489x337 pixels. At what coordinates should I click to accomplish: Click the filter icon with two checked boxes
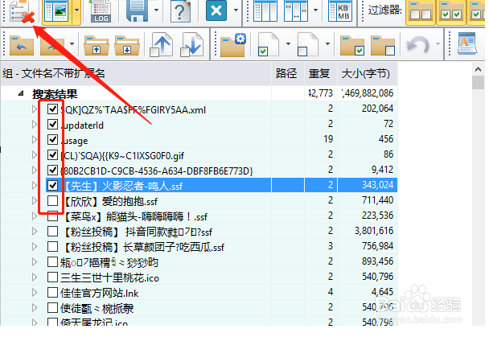451,13
